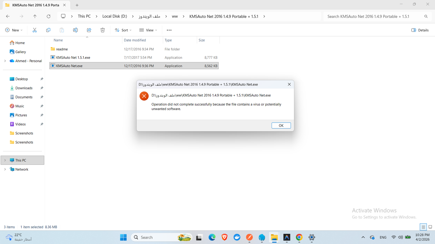Click the volume speaker tray icon
The image size is (435, 244).
pyautogui.click(x=400, y=237)
